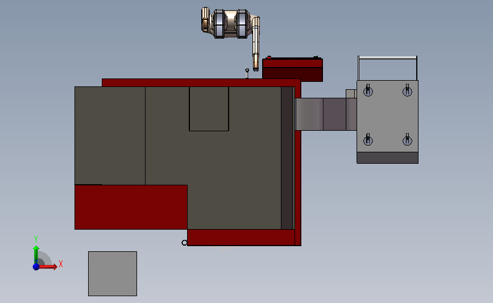This screenshot has height=303, width=493.
Task: Select the dark vertical strip on machine right
Action: click(287, 158)
